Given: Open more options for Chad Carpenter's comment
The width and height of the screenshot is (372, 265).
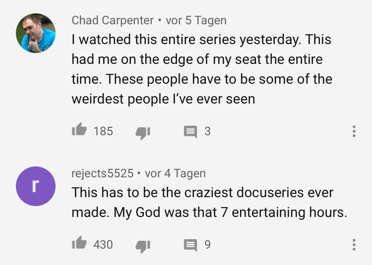Looking at the screenshot, I should 354,131.
